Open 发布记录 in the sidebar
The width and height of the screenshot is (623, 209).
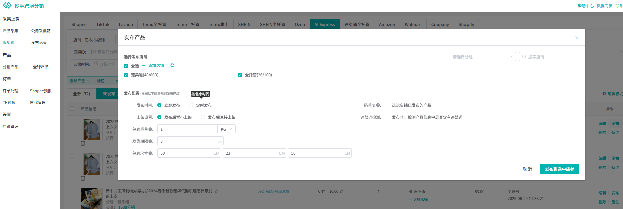click(x=39, y=43)
